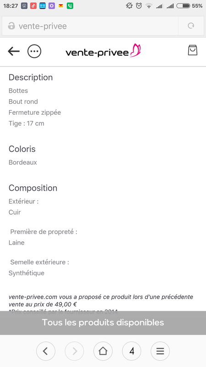
Task: Tap the green phone notification icon
Action: [70, 6]
